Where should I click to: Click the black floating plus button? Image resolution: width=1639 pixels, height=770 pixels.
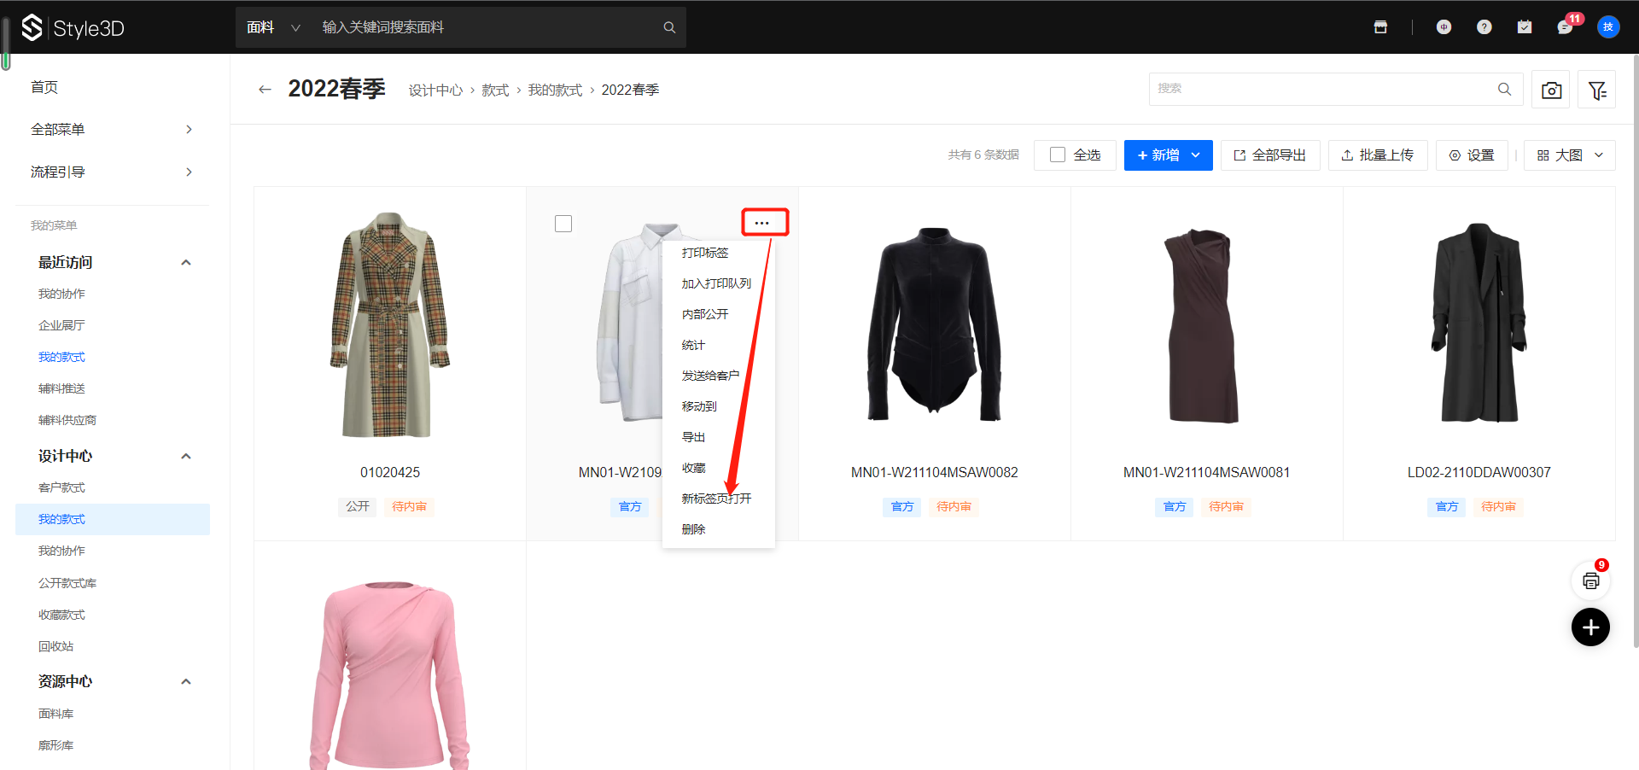coord(1591,627)
